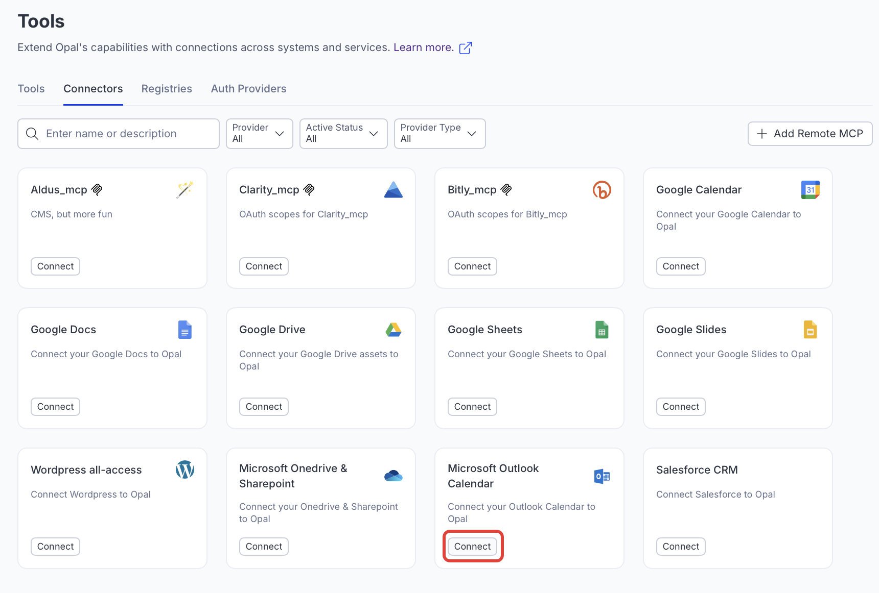
Task: Go to the Tools tab
Action: point(31,89)
